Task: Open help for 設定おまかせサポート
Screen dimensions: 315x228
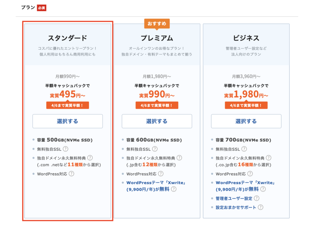Action: (261, 207)
